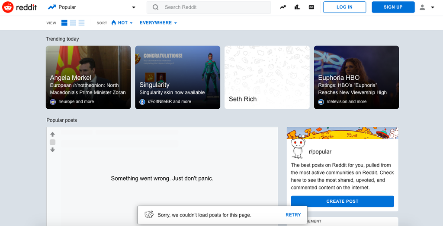Image resolution: width=443 pixels, height=226 pixels.
Task: Focus the Search Reddit field
Action: (209, 7)
